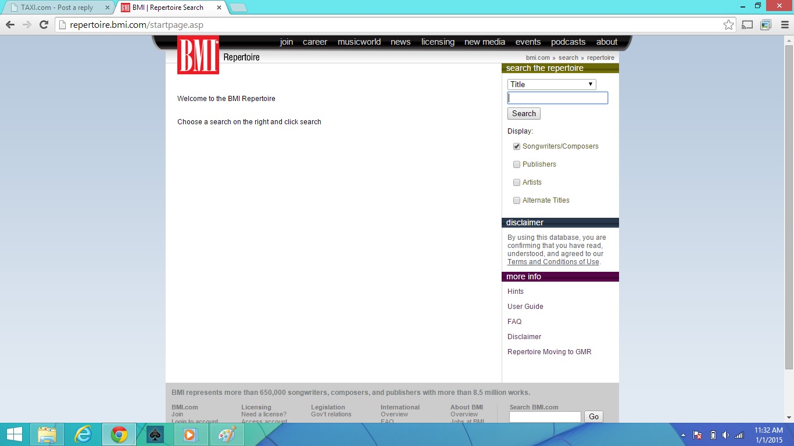
Task: Open the Disclaimer link under more info
Action: (x=524, y=337)
